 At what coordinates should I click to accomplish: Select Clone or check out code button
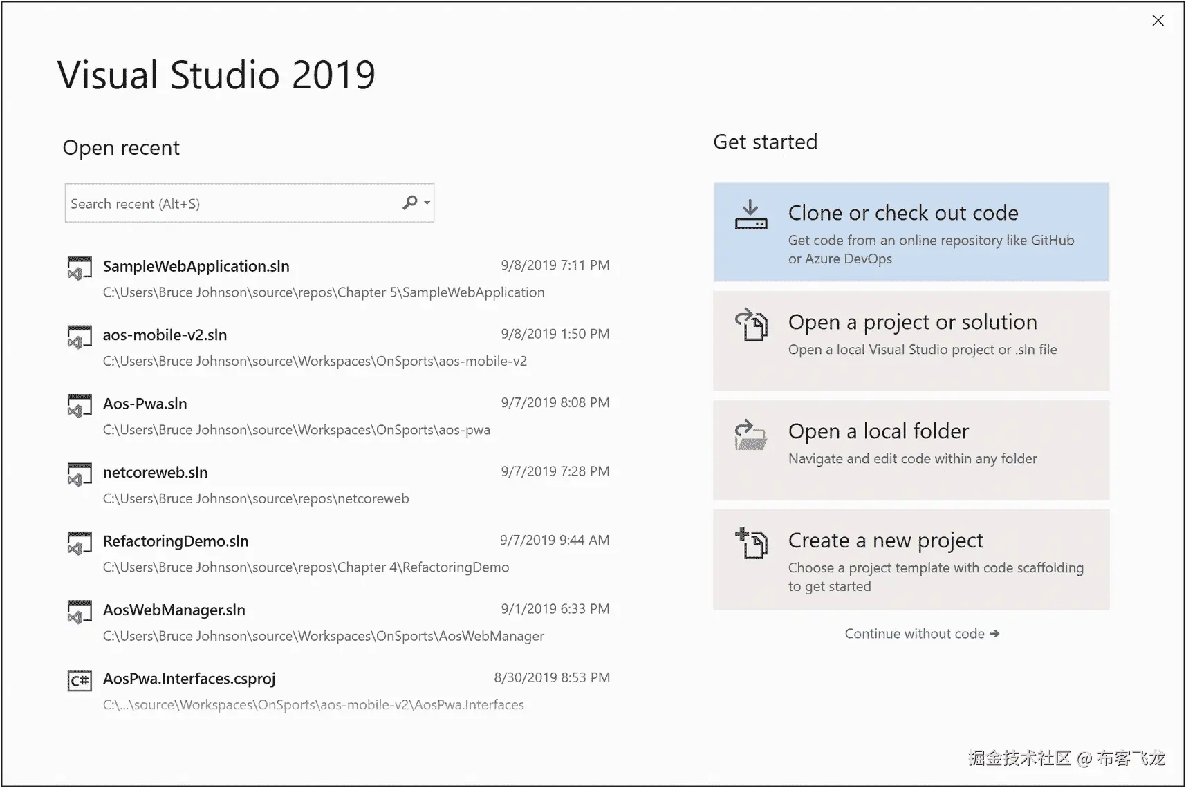click(911, 232)
